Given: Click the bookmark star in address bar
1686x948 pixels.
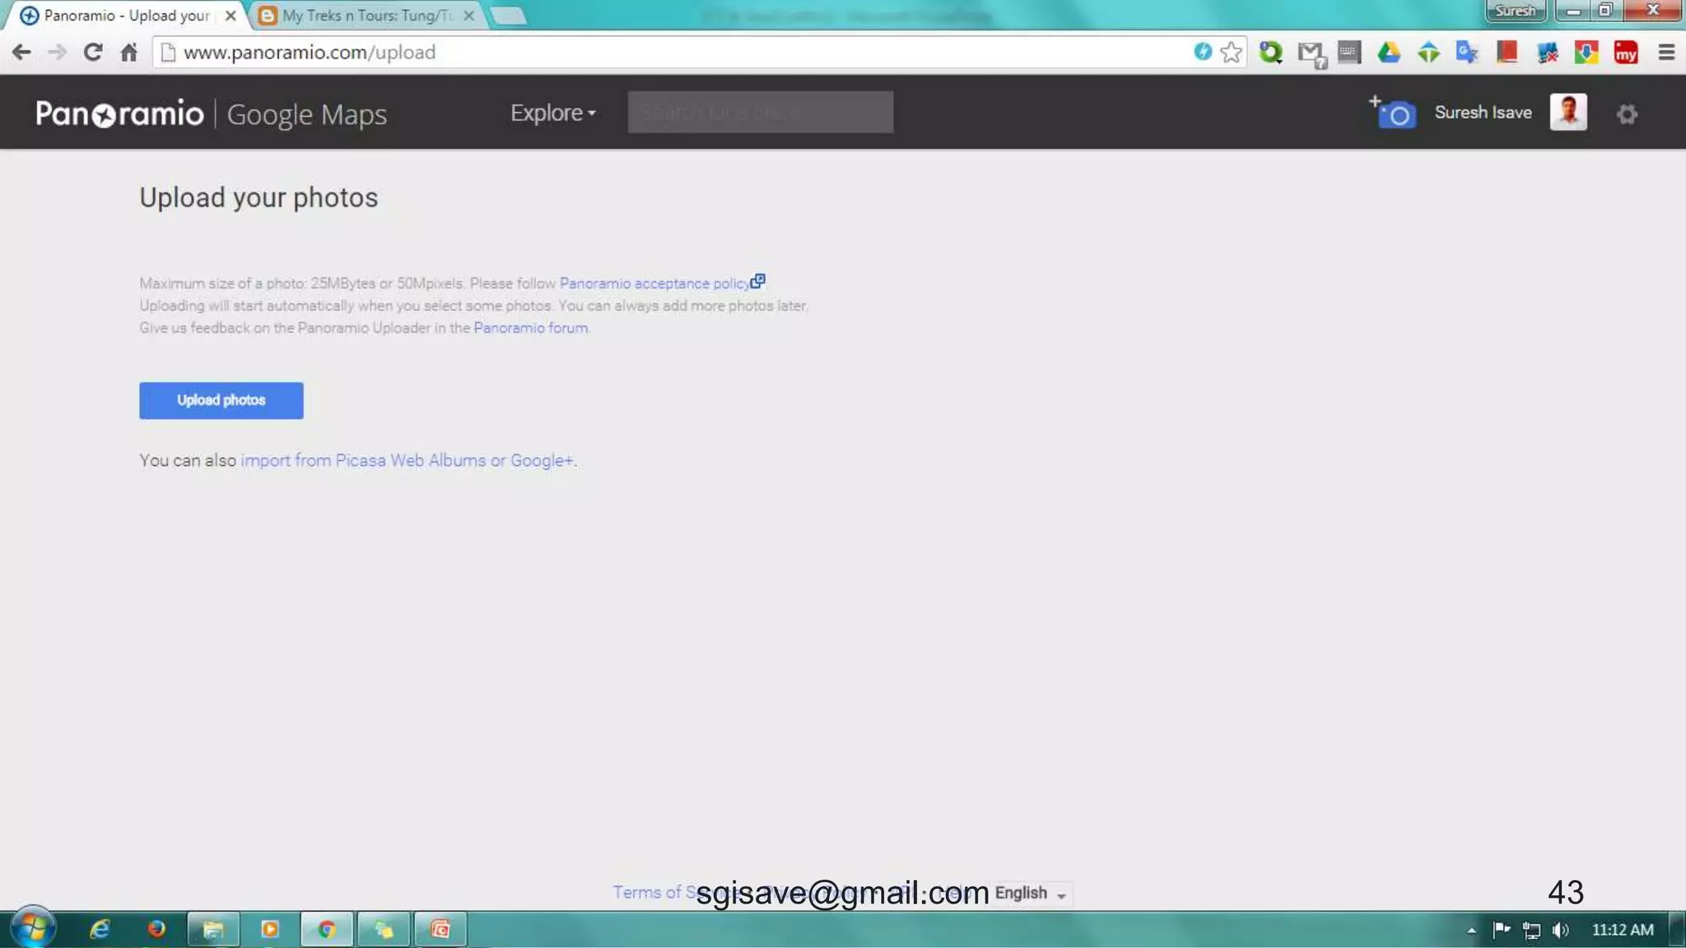Looking at the screenshot, I should point(1232,53).
